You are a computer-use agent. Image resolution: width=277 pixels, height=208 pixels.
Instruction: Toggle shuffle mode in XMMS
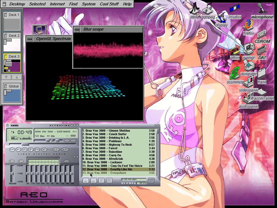(x=56, y=149)
